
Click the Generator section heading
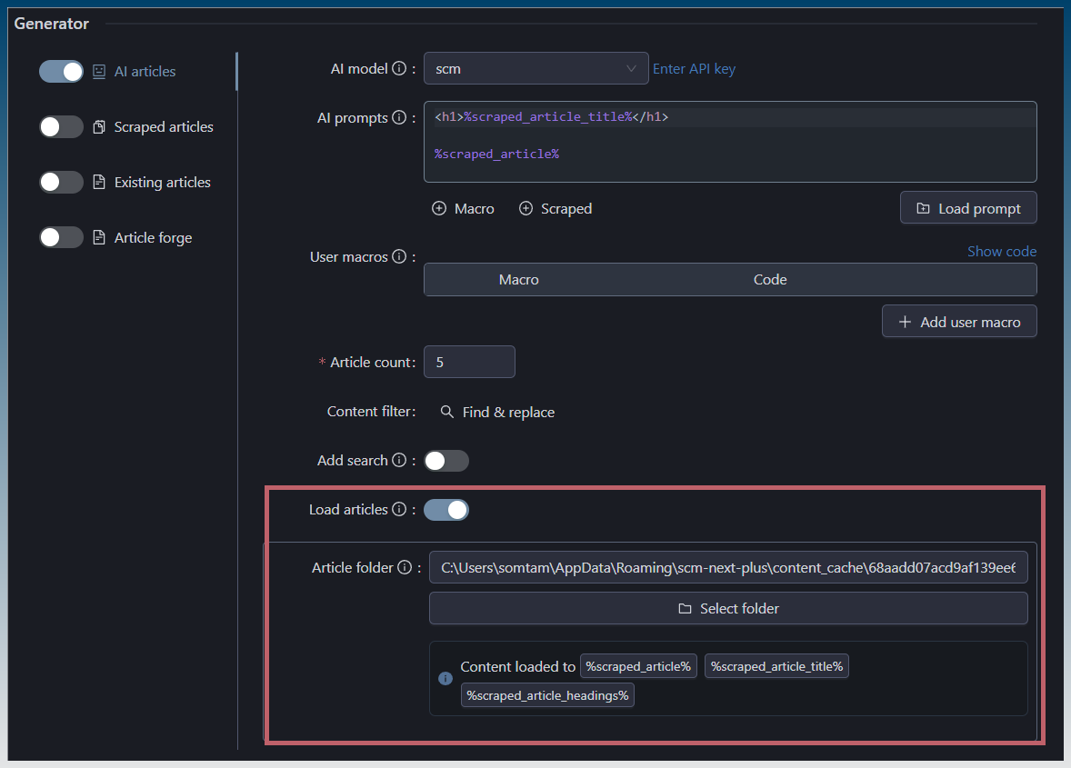click(51, 24)
